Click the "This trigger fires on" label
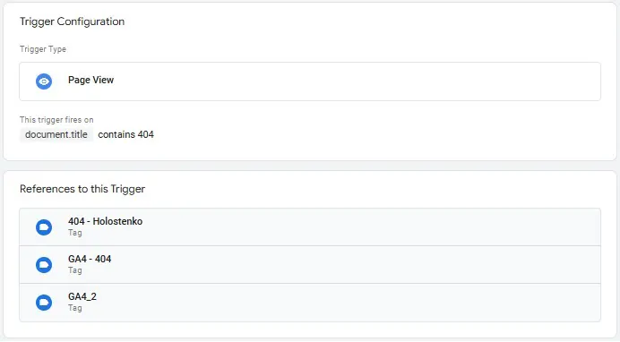 56,120
